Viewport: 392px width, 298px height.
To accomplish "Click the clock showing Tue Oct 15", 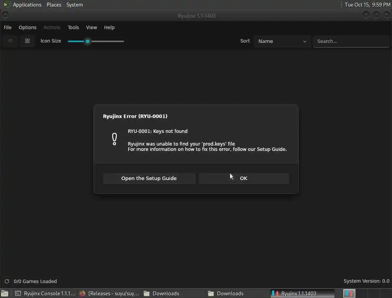I will click(x=367, y=5).
